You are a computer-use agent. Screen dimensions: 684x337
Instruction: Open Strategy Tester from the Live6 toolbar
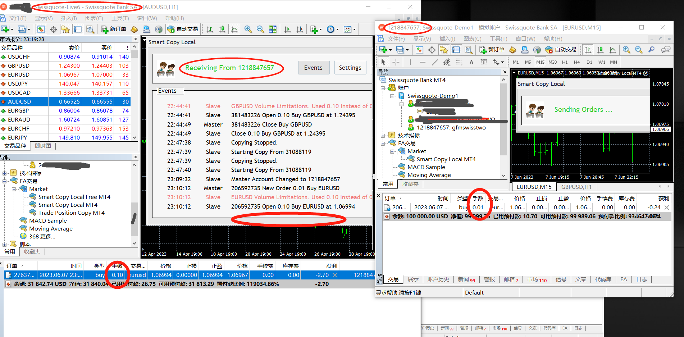point(90,29)
